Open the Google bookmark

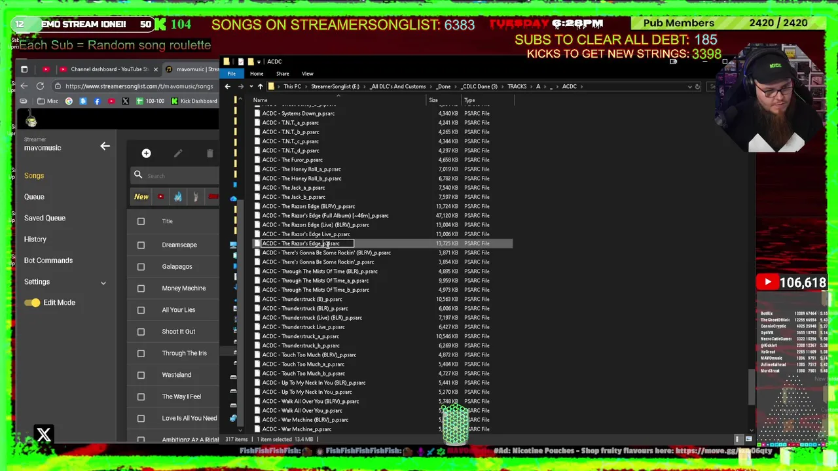[69, 101]
